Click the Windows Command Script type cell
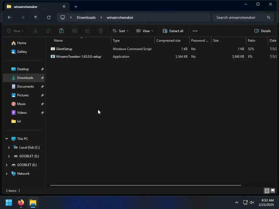The image size is (279, 209). click(132, 49)
